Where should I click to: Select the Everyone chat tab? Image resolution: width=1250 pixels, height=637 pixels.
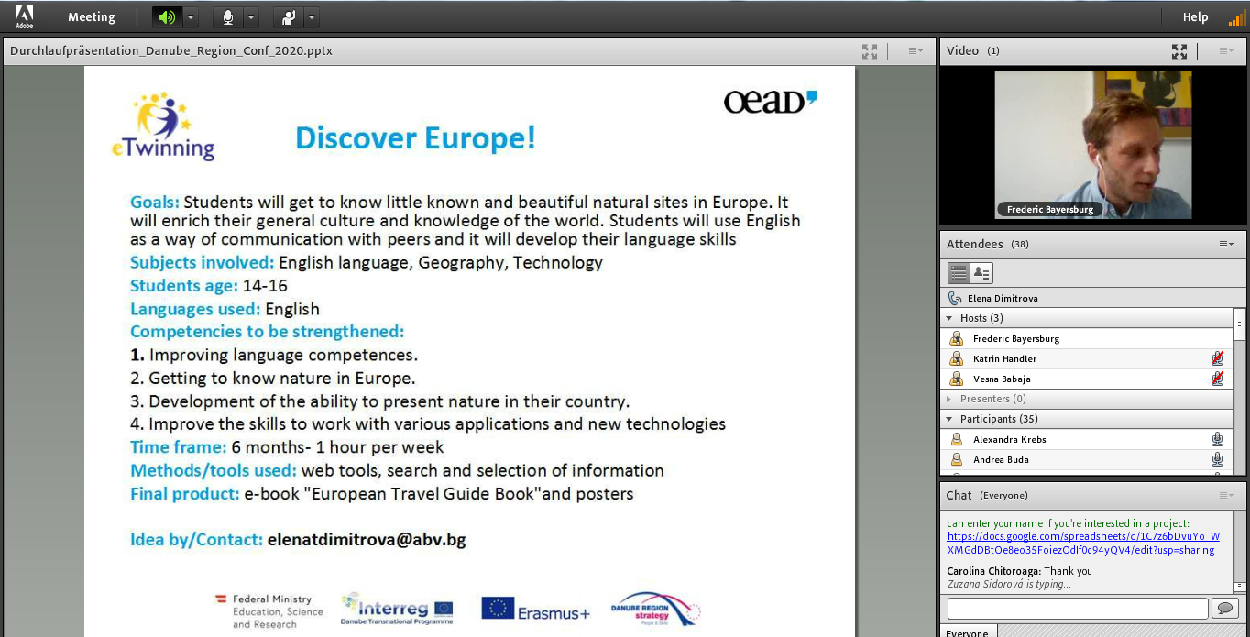tap(968, 632)
